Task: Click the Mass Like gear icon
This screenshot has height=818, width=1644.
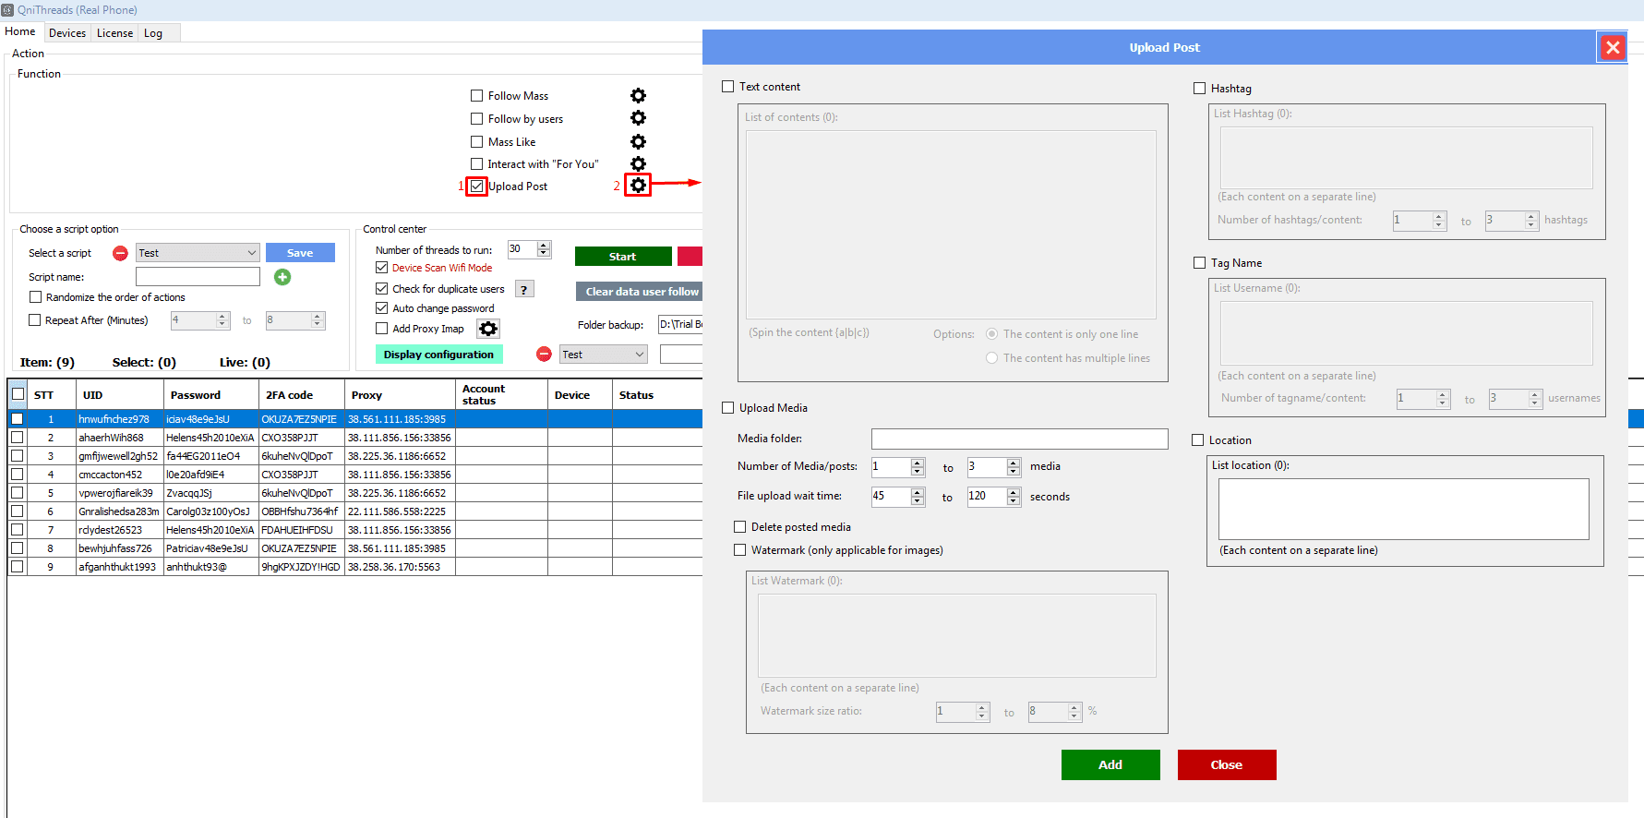Action: (x=638, y=141)
